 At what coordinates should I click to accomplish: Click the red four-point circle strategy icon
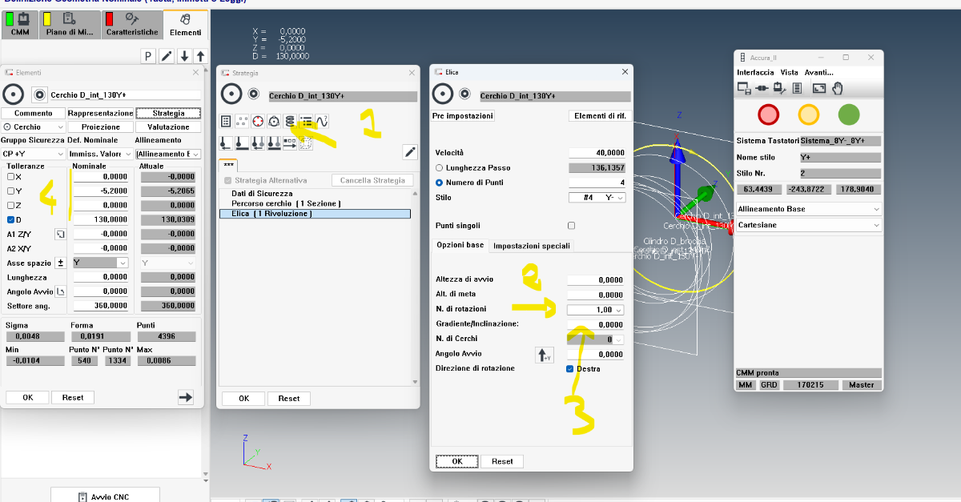pos(258,122)
